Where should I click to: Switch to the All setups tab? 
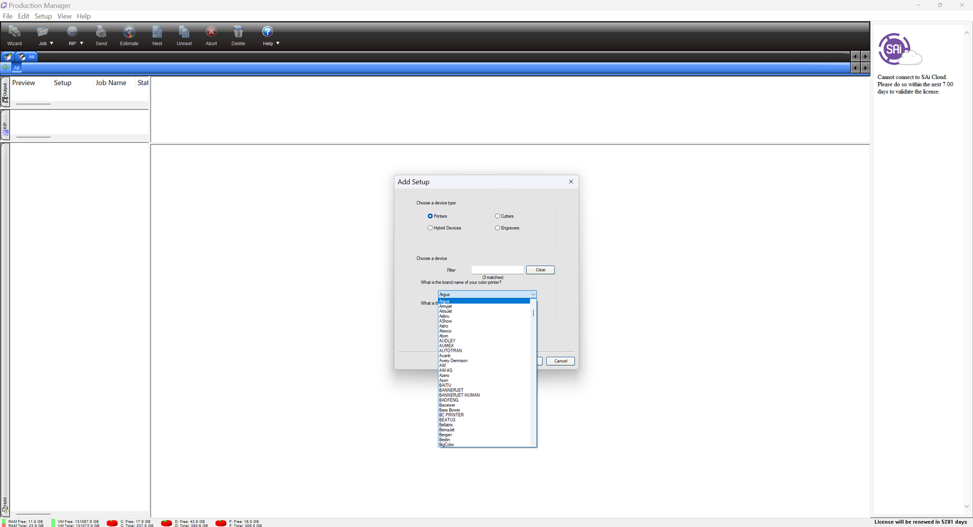tap(27, 57)
